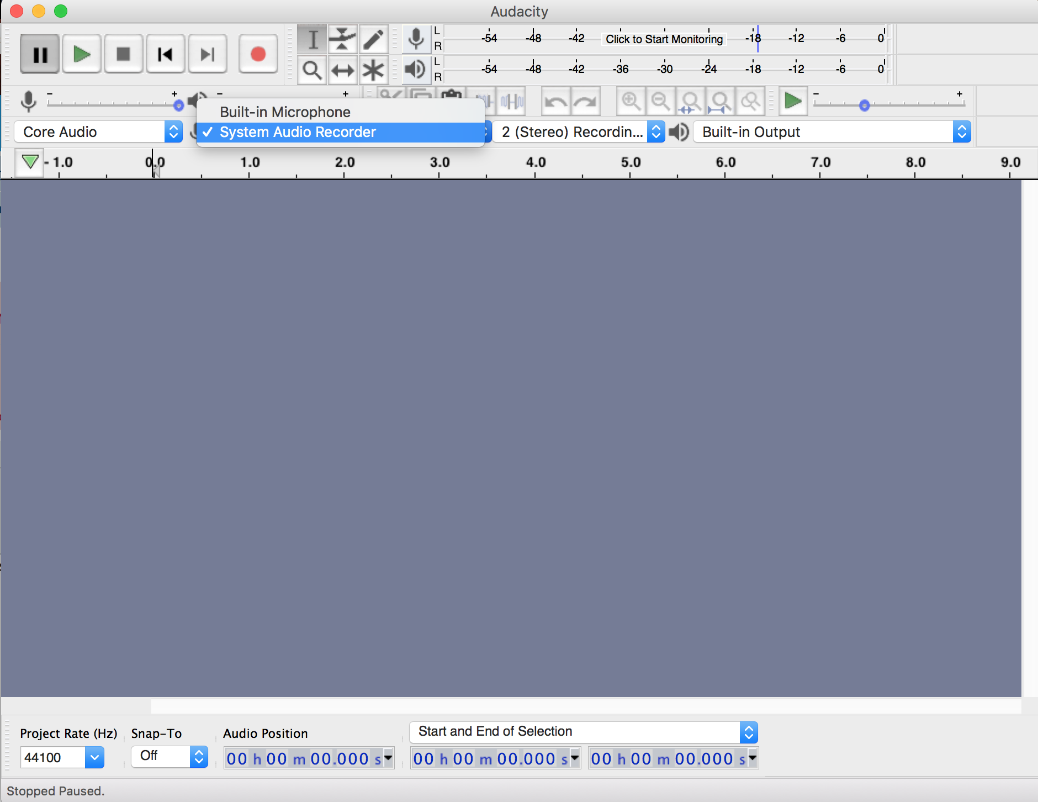
Task: Click the Skip to Start button
Action: point(166,54)
